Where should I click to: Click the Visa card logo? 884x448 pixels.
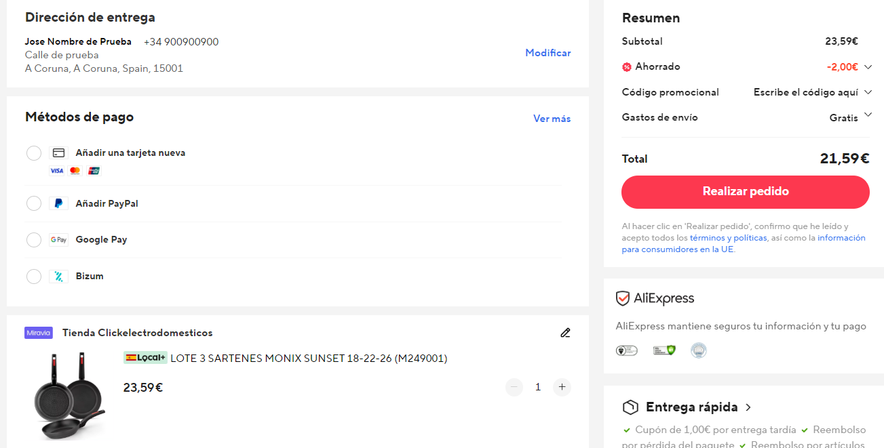click(57, 171)
